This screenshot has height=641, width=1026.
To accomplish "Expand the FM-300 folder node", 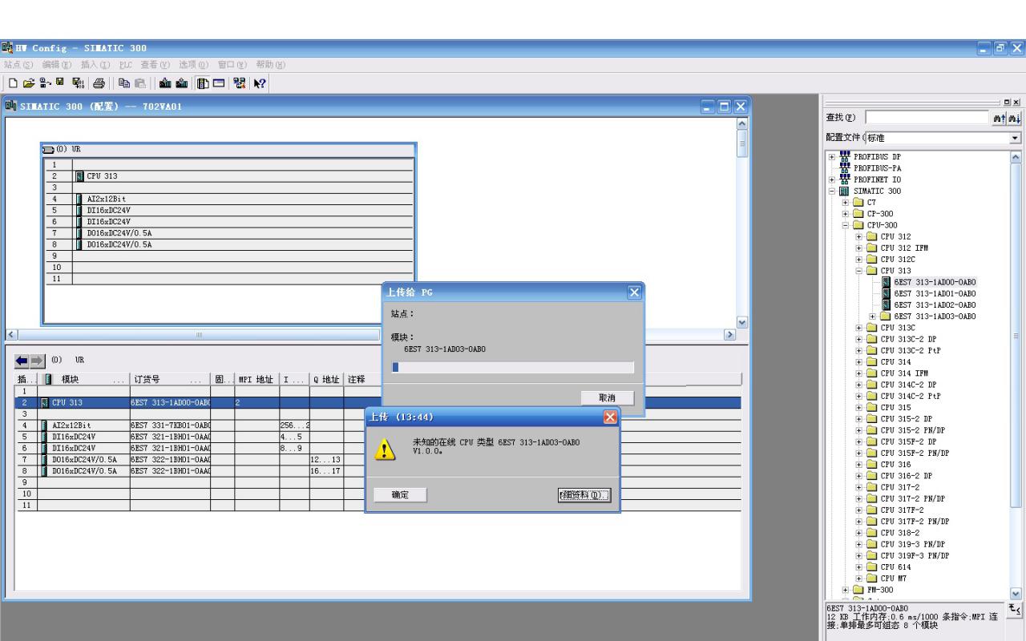I will [x=847, y=590].
